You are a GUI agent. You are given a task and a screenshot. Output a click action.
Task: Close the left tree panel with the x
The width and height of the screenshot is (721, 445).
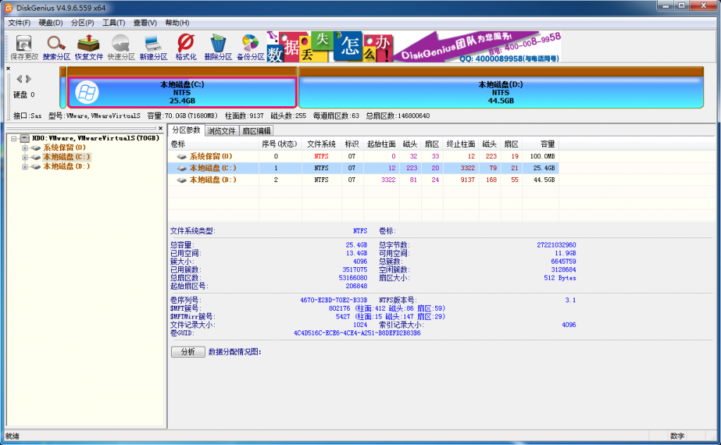tap(161, 129)
